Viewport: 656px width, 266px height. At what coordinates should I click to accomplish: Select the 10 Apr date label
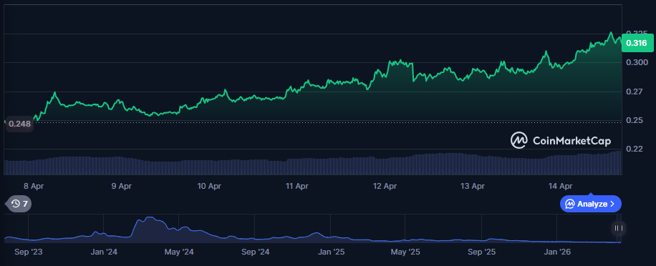[209, 186]
